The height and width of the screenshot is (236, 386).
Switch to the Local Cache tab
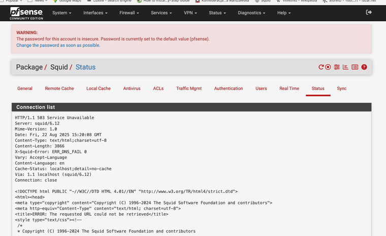point(99,89)
